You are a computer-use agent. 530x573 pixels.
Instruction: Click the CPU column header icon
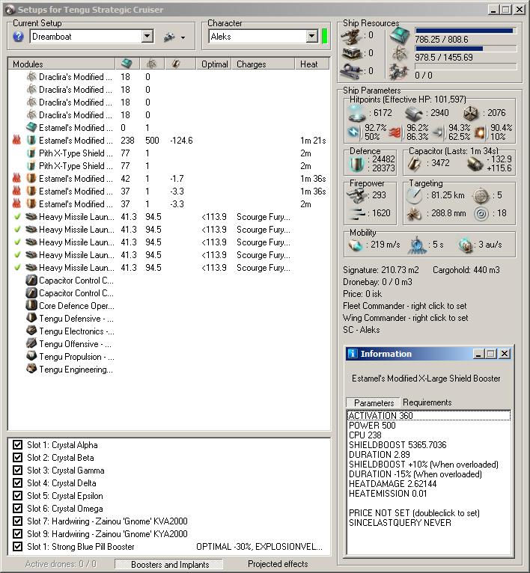coord(127,64)
